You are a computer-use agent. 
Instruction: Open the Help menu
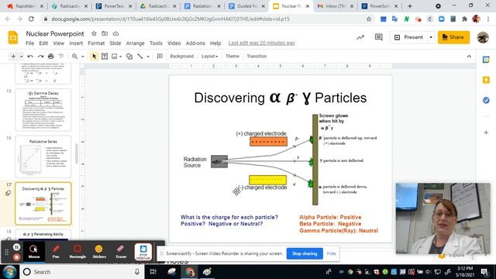[x=215, y=43]
